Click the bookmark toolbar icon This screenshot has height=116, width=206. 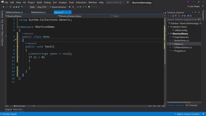pyautogui.click(x=89, y=7)
